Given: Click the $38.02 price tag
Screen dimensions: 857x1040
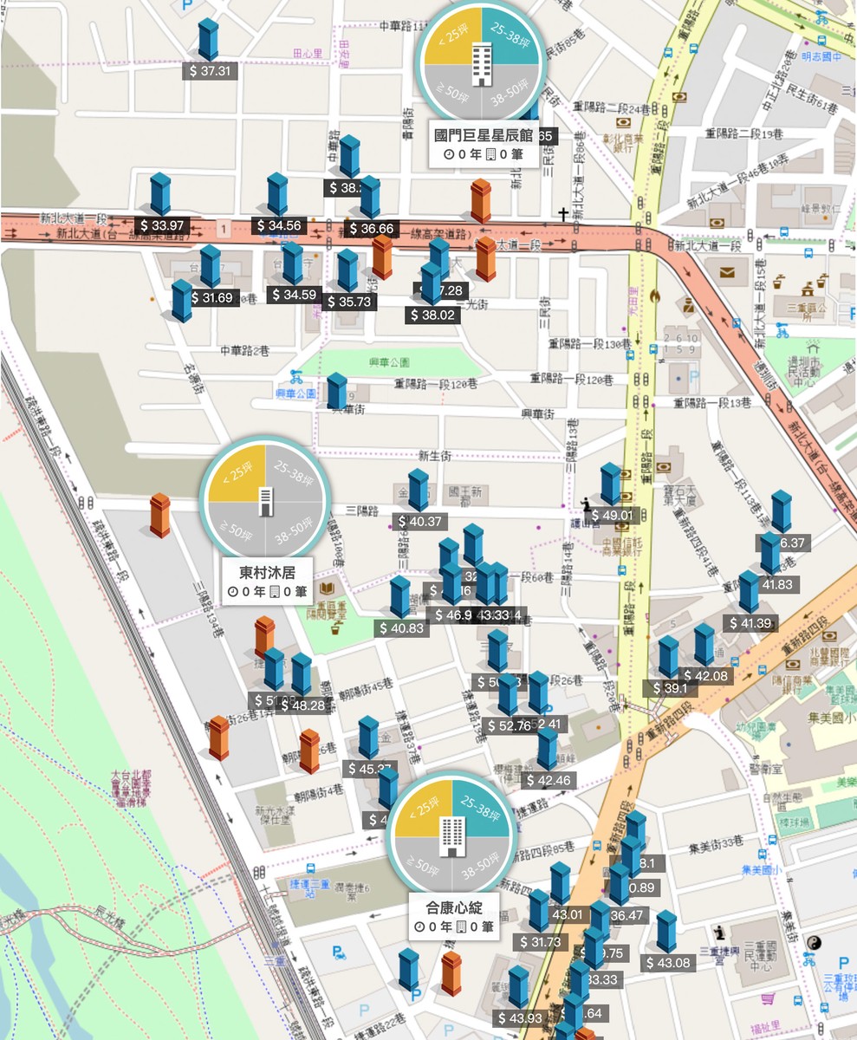Looking at the screenshot, I should pos(432,315).
